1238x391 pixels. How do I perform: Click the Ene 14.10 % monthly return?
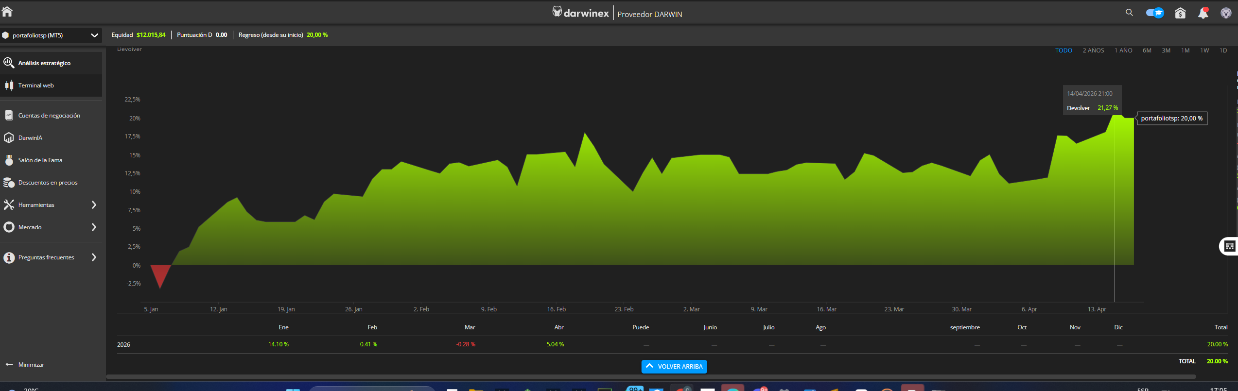coord(279,344)
